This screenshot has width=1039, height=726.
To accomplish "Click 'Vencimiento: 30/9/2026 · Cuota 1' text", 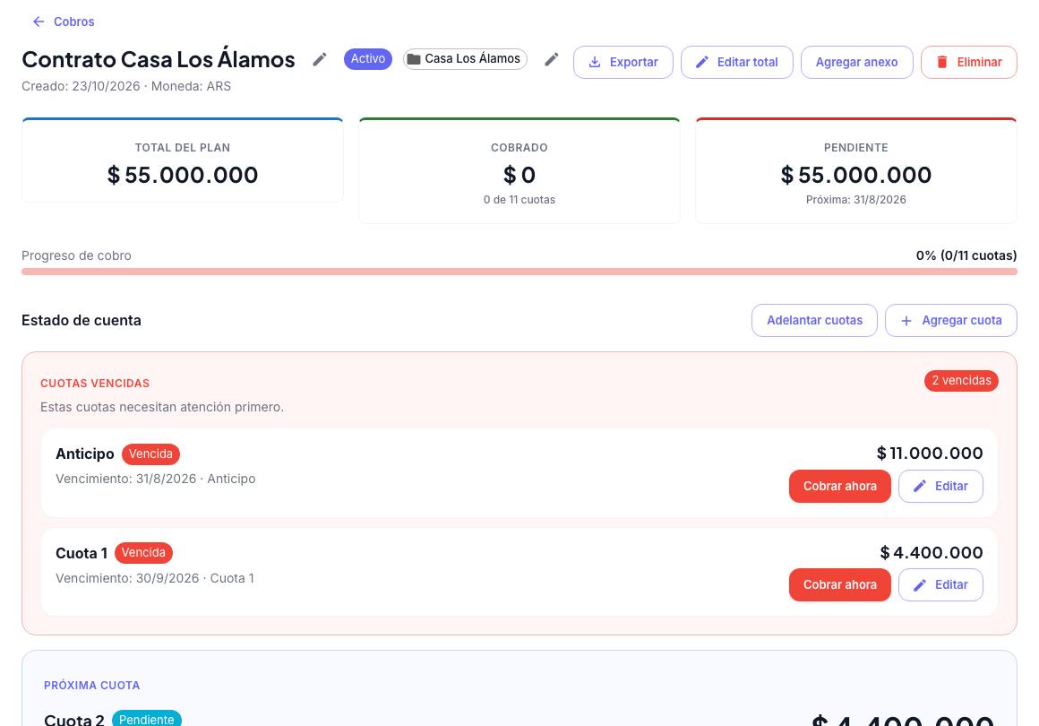I will point(155,578).
